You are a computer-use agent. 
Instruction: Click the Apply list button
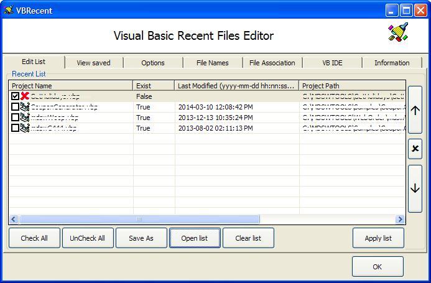[378, 238]
